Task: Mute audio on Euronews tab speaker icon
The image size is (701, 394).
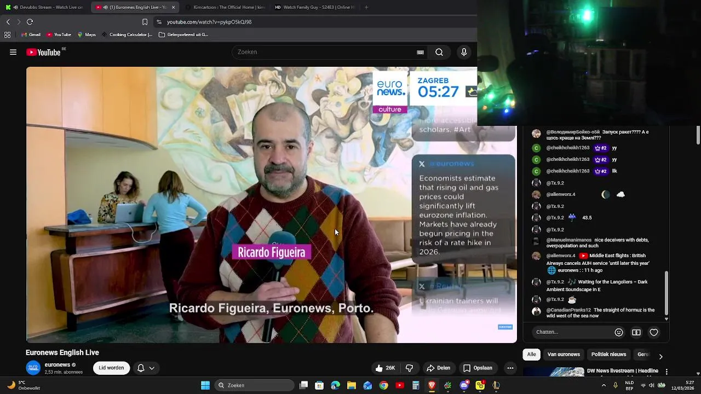Action: coord(106,7)
